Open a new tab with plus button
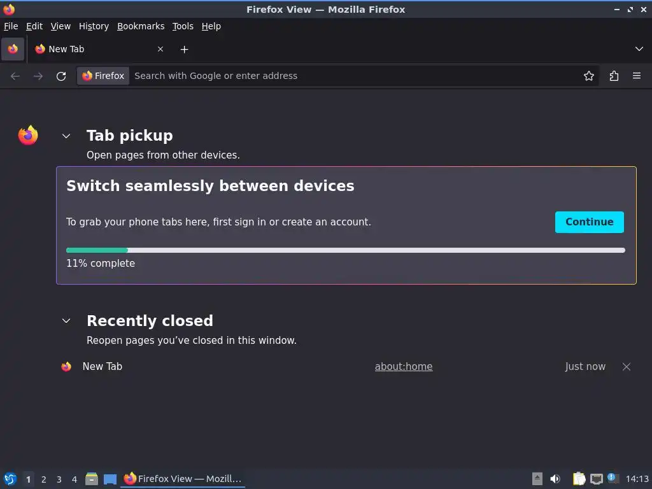The height and width of the screenshot is (489, 652). (x=184, y=50)
